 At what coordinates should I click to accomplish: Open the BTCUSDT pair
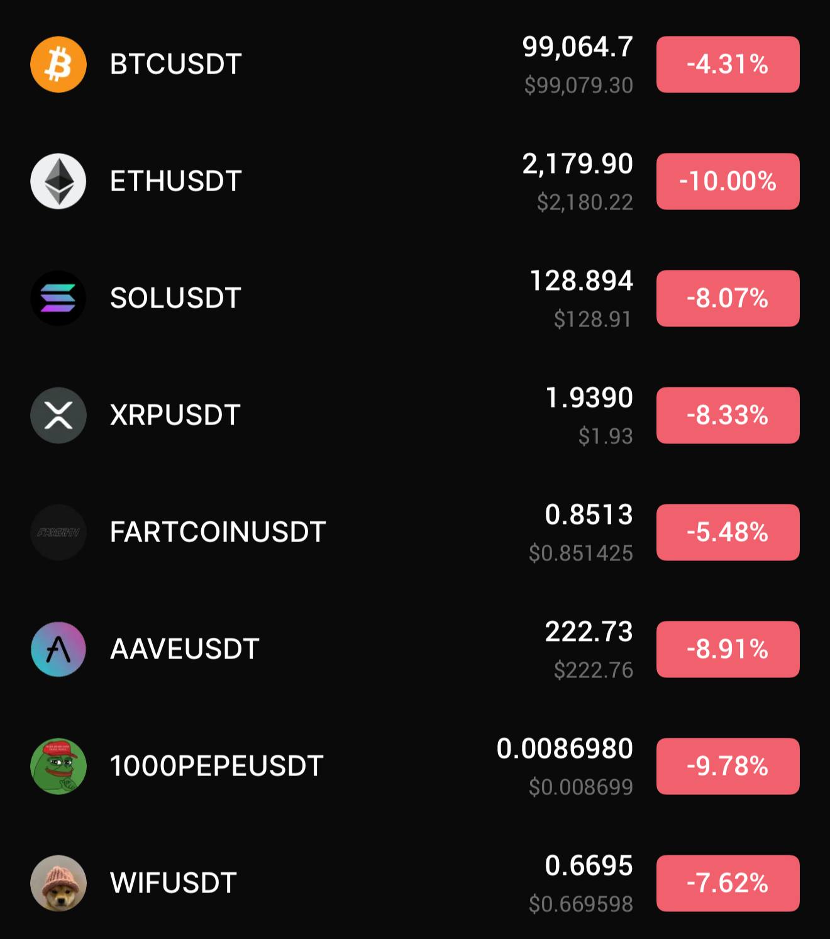[176, 64]
